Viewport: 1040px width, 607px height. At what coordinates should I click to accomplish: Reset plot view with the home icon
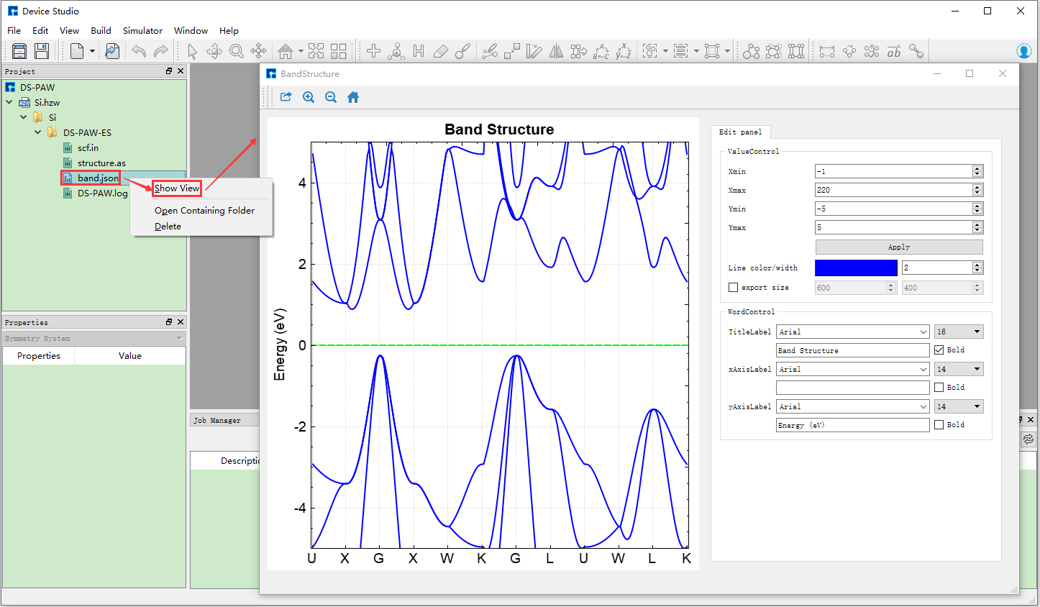click(353, 97)
